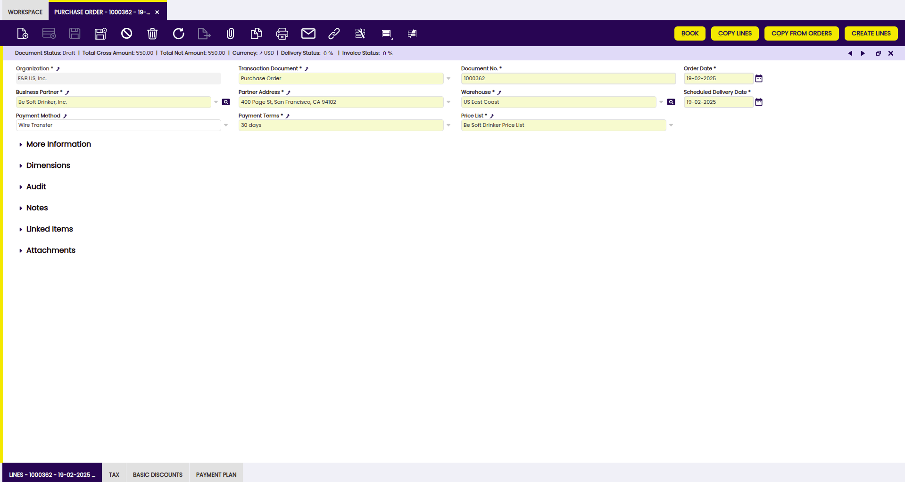Image resolution: width=905 pixels, height=482 pixels.
Task: Create a new document with the toolbar icon
Action: (23, 33)
